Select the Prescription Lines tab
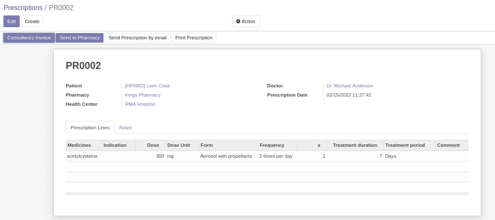The width and height of the screenshot is (495, 220). (90, 127)
